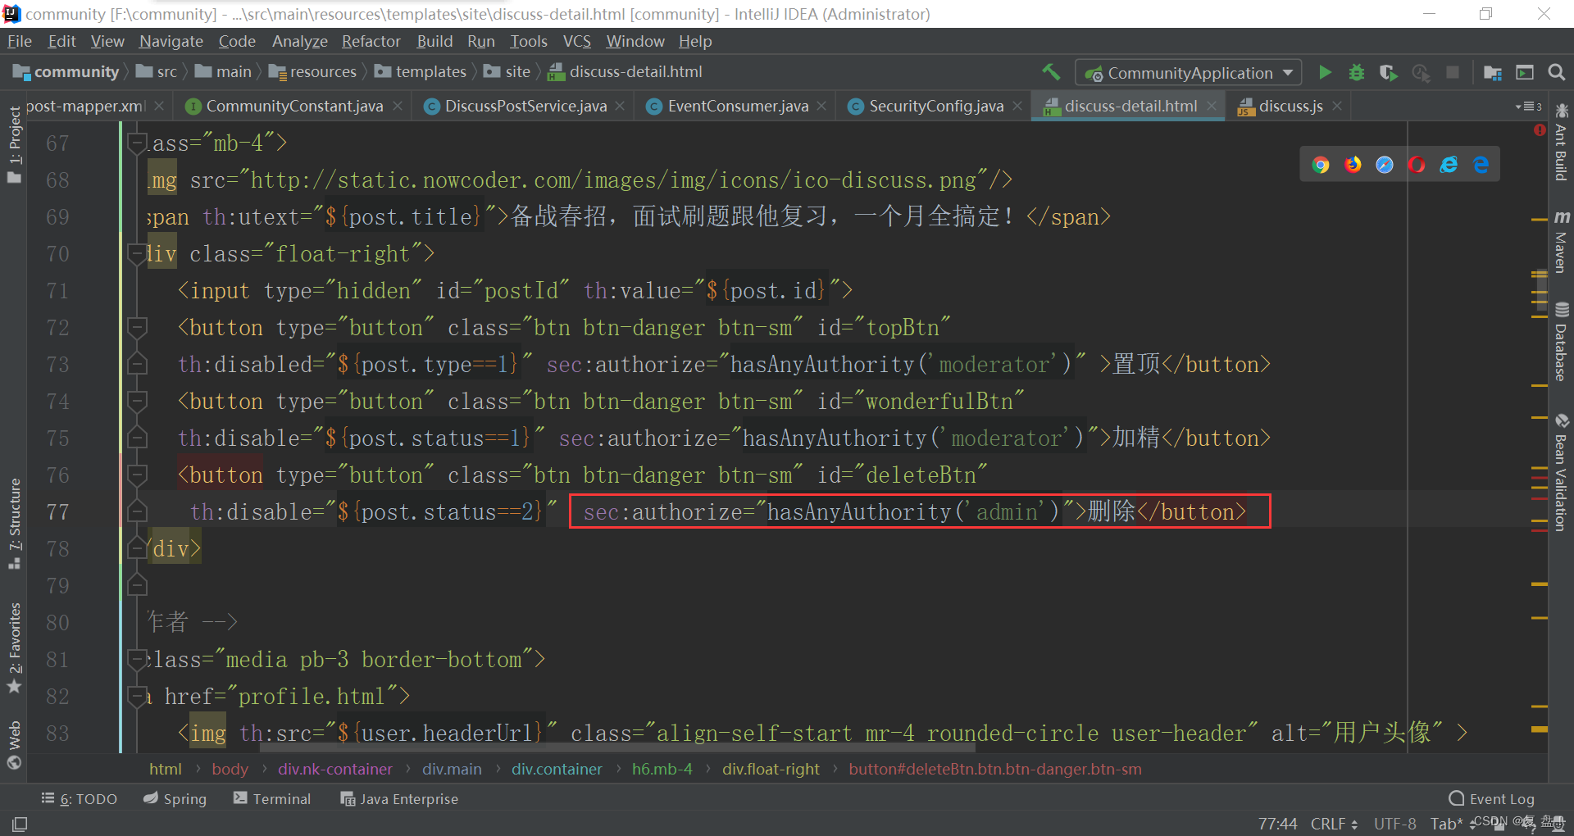The image size is (1574, 836).
Task: Preview page in Internet Explorer icon
Action: (1449, 165)
